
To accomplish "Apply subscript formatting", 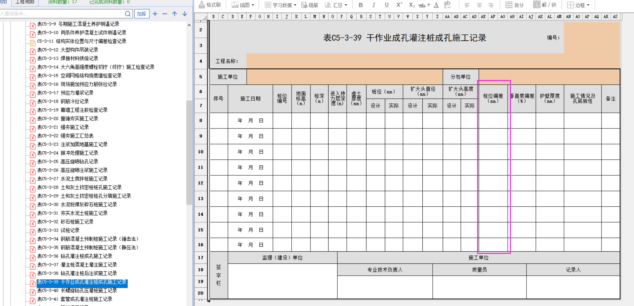I will pos(412,5).
